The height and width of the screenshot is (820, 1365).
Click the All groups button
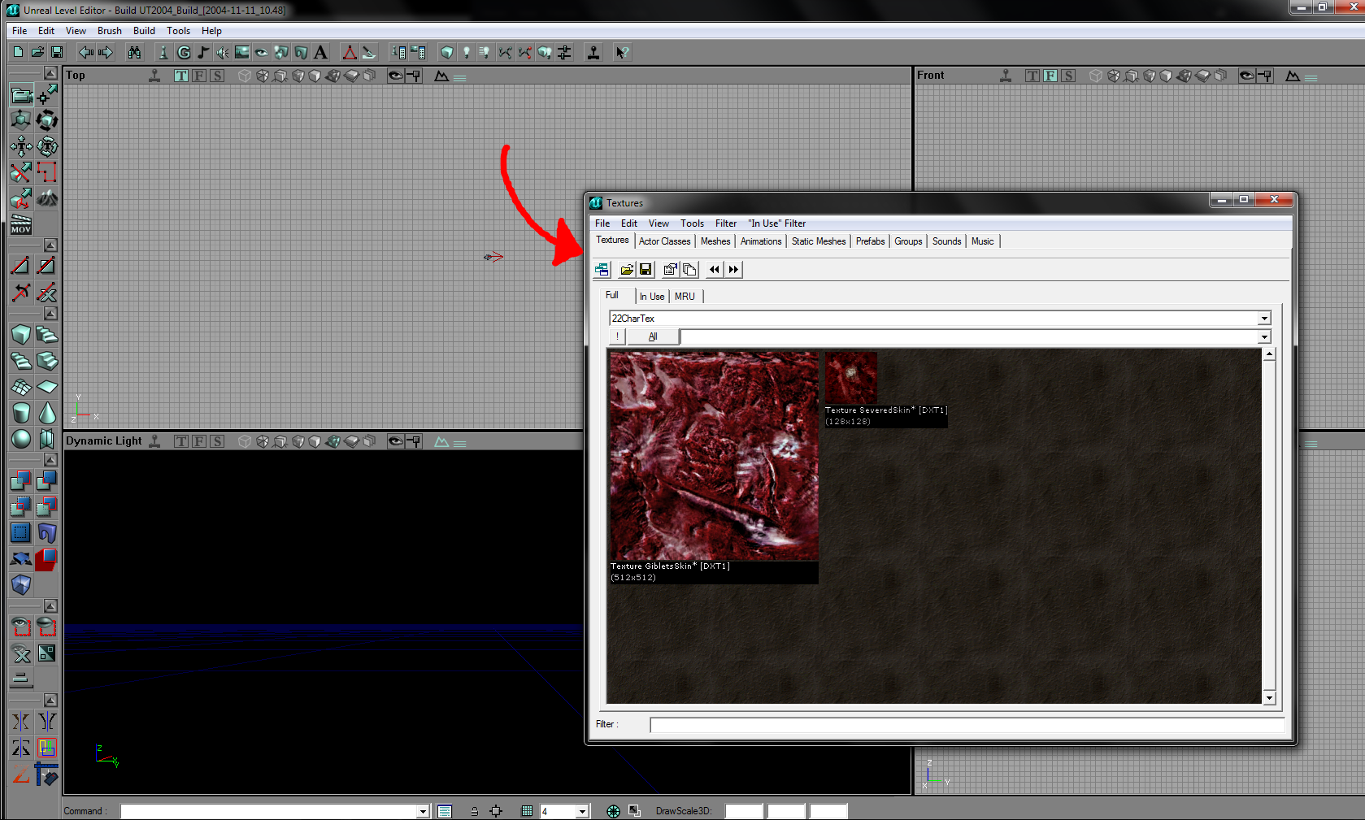653,336
